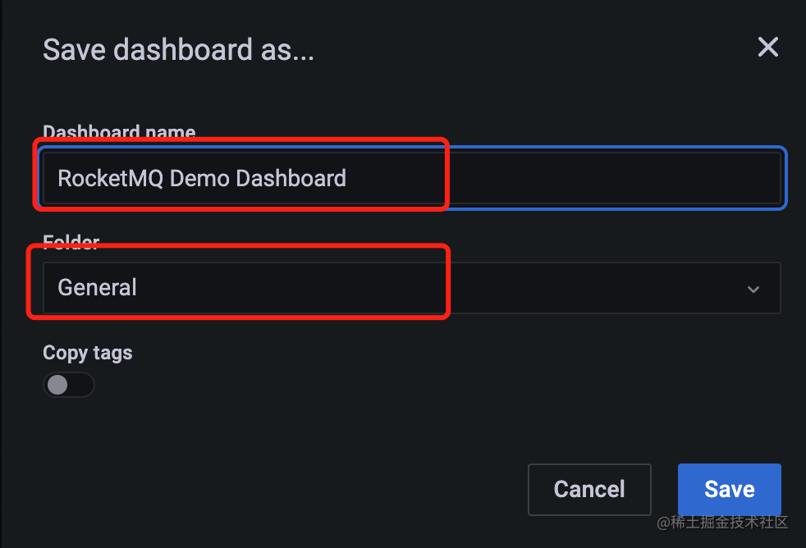Open the Folder dropdown
The height and width of the screenshot is (548, 806).
[412, 288]
